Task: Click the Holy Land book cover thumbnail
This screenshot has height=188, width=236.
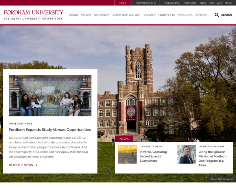Action: (127, 154)
